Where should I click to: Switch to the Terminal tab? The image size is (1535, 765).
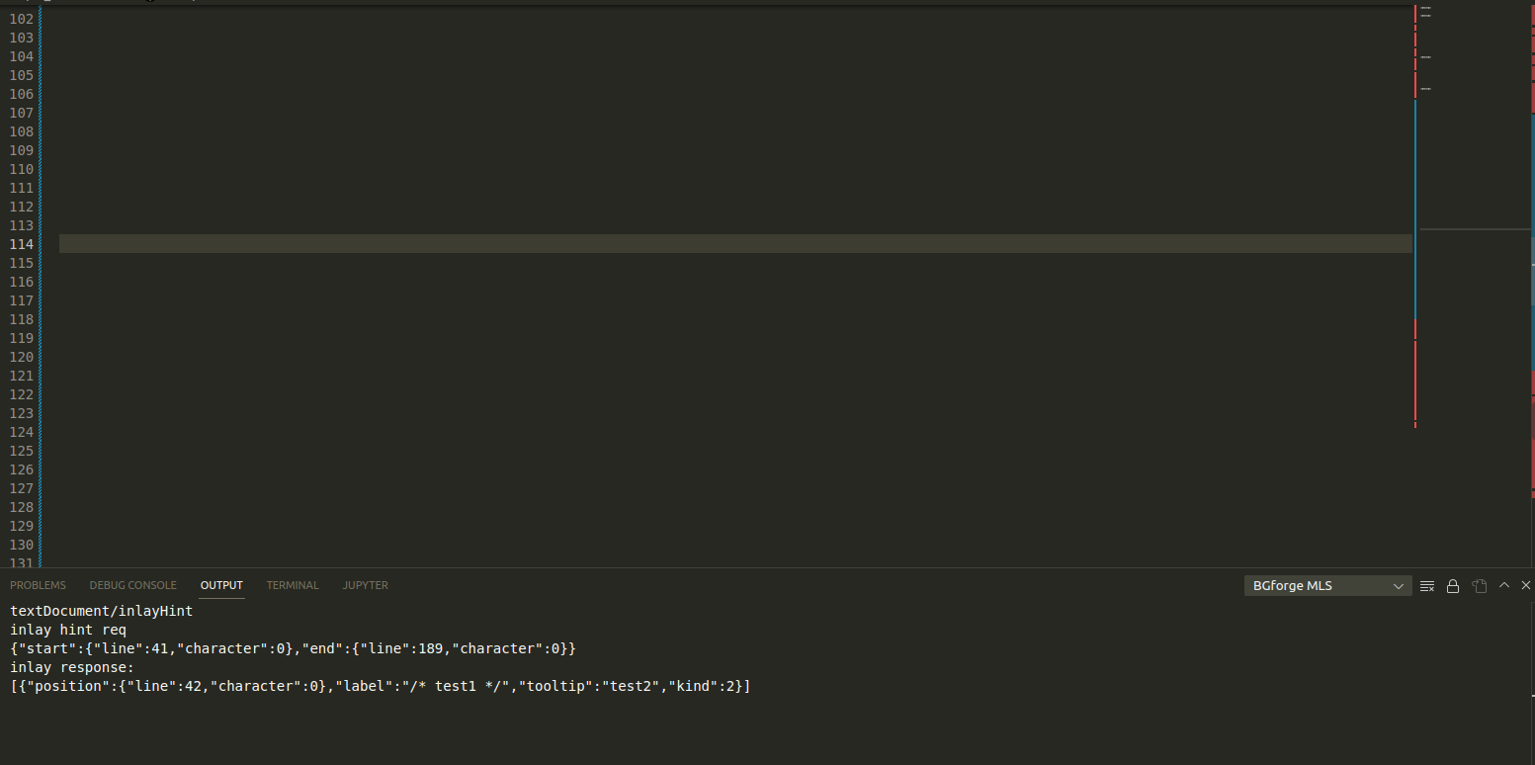click(x=293, y=585)
